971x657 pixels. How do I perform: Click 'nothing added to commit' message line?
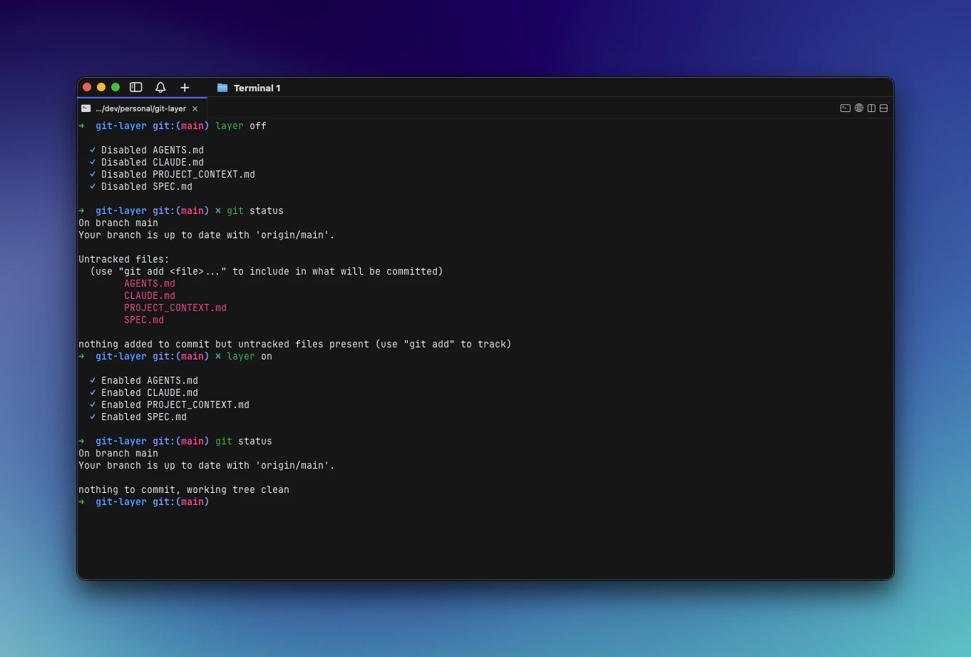(x=295, y=344)
